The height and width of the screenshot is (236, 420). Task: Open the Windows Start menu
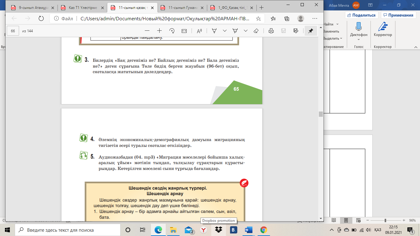tap(7, 230)
